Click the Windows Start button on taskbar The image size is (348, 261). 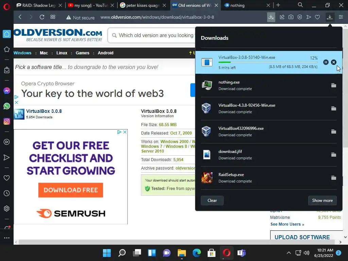pos(107,253)
